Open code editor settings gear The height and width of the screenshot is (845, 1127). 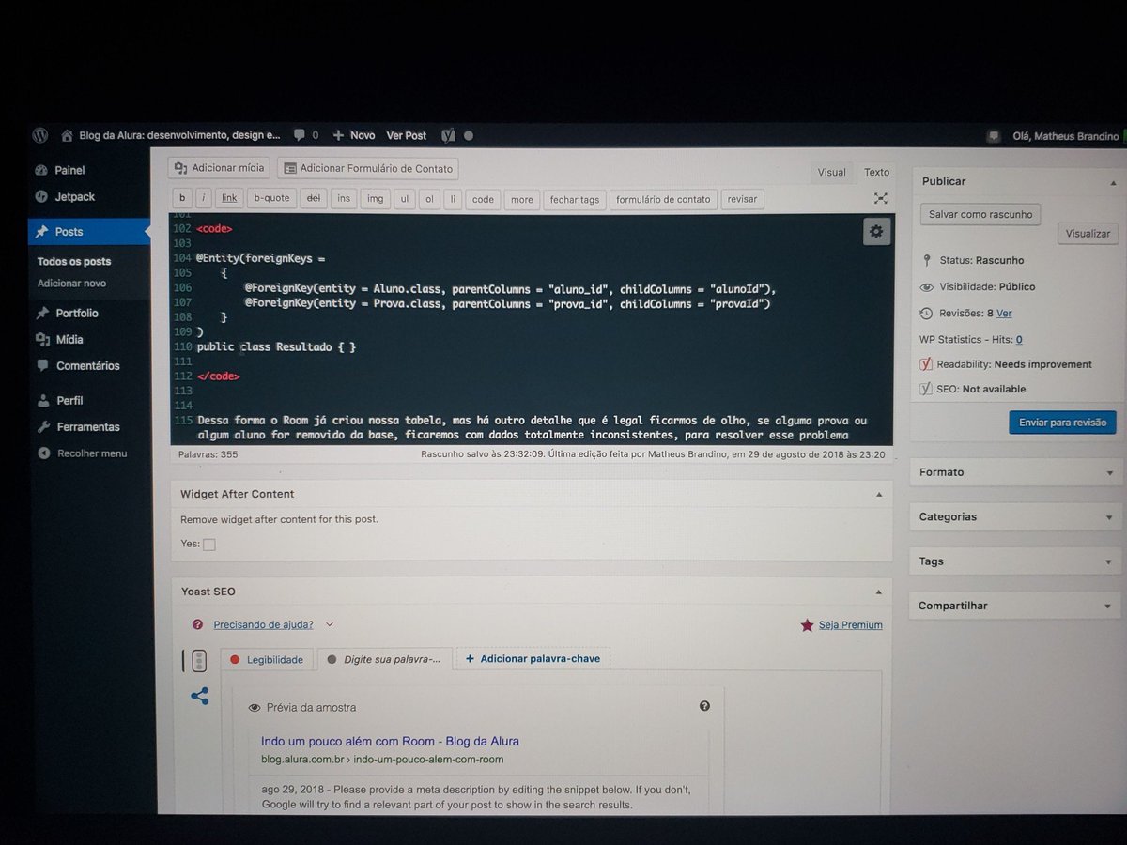point(876,231)
